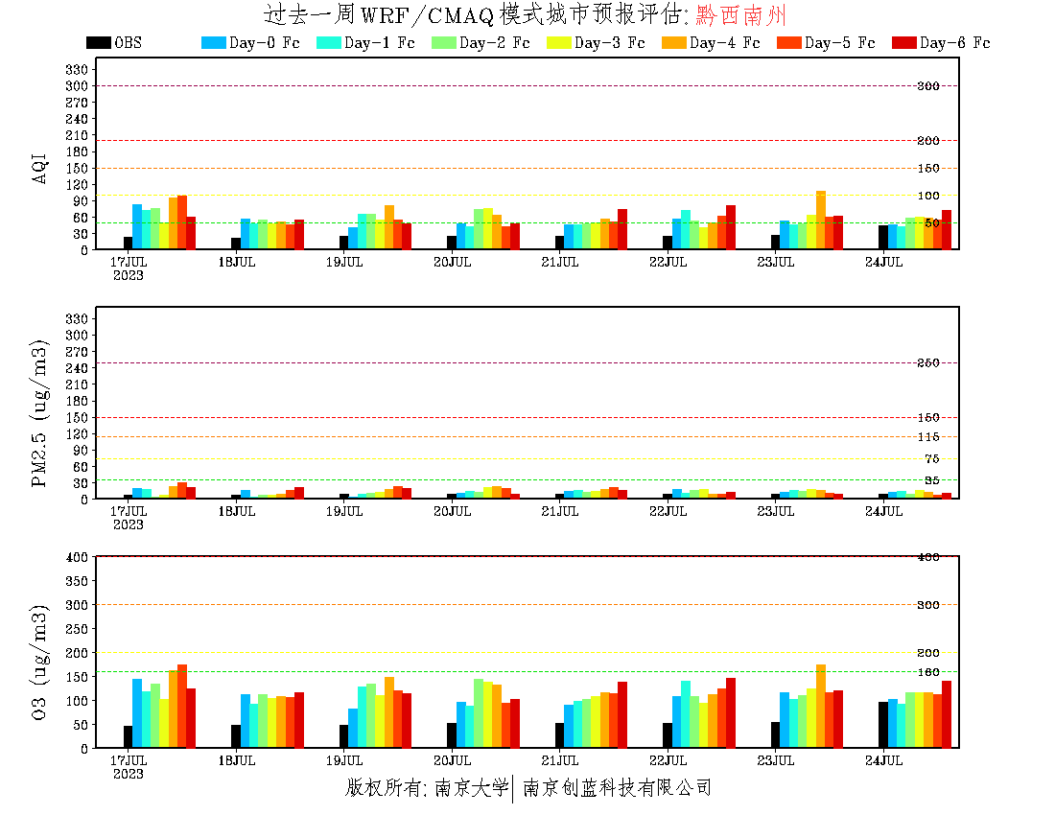Image resolution: width=1055 pixels, height=815 pixels.
Task: Click the "23JUL" label under O3 chart
Action: tap(776, 760)
